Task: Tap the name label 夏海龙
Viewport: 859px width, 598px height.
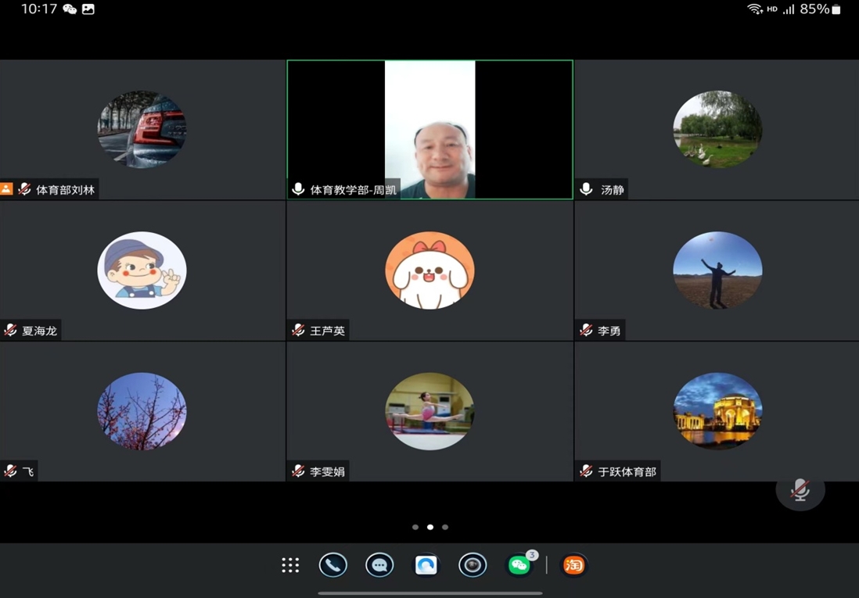Action: 39,331
